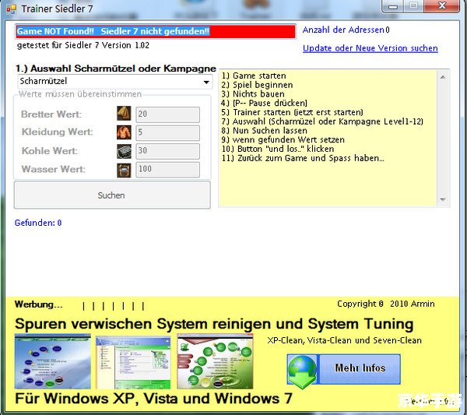Click into the Bretter Wert input field

point(167,114)
